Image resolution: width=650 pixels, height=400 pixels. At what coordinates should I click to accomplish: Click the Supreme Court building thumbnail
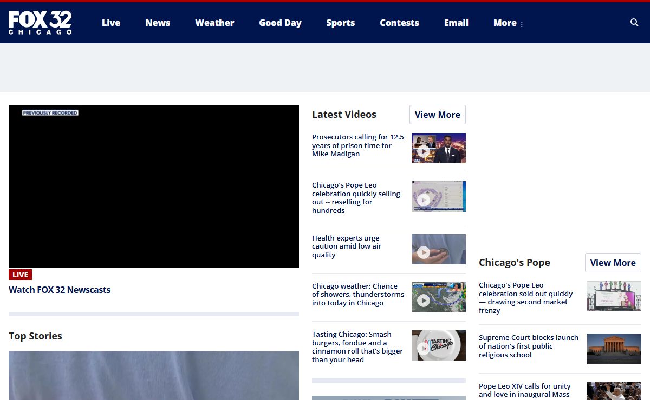point(614,349)
